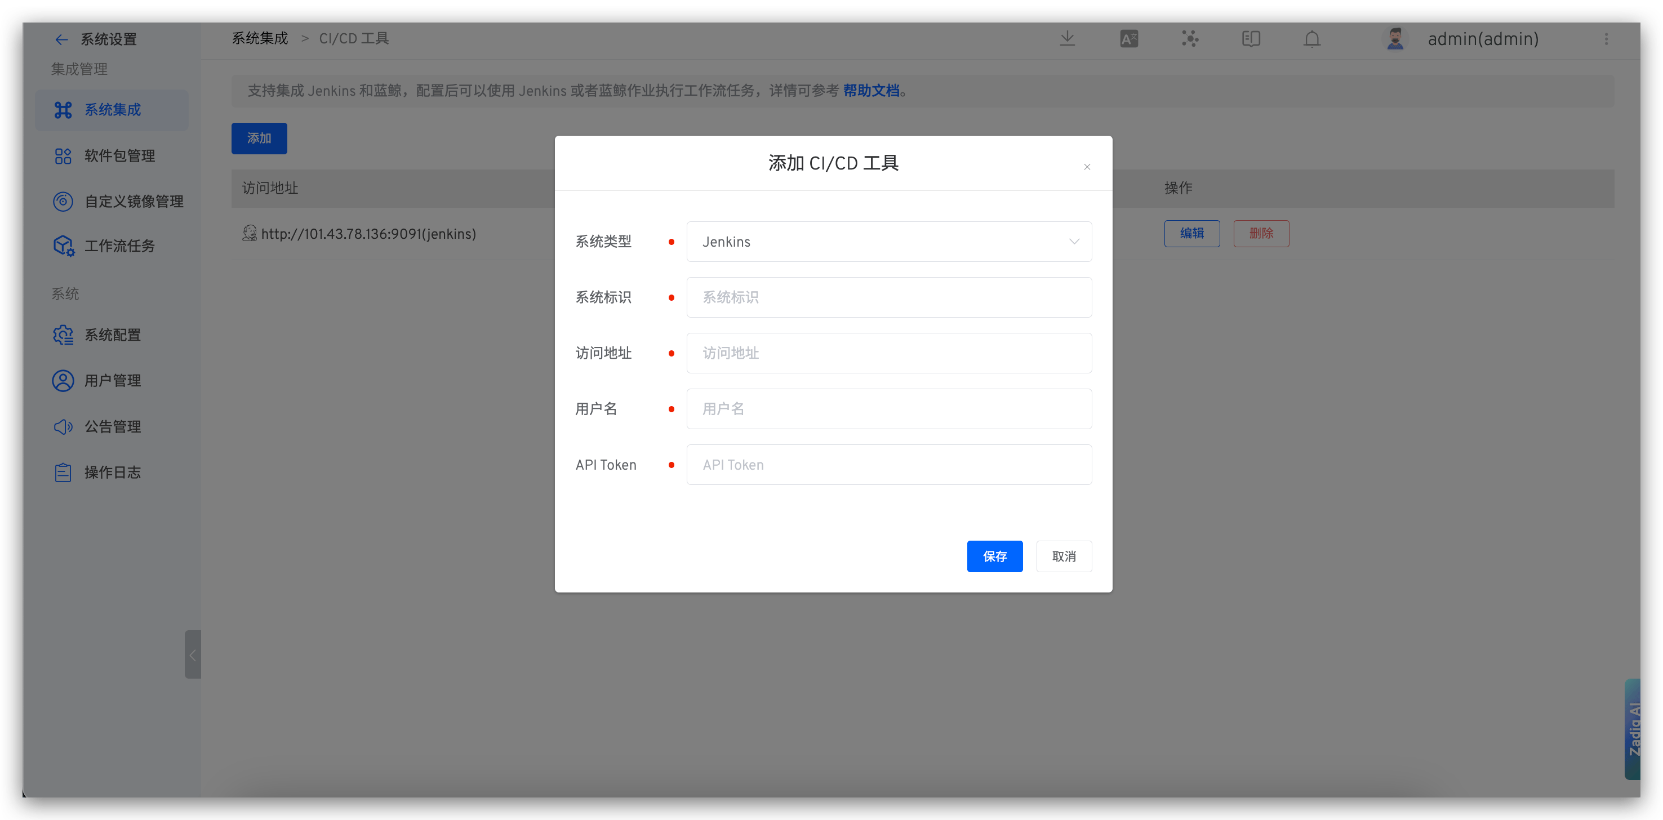Screen dimensions: 1663x820
Task: Save the CI/CD tool with 保存
Action: tap(994, 556)
